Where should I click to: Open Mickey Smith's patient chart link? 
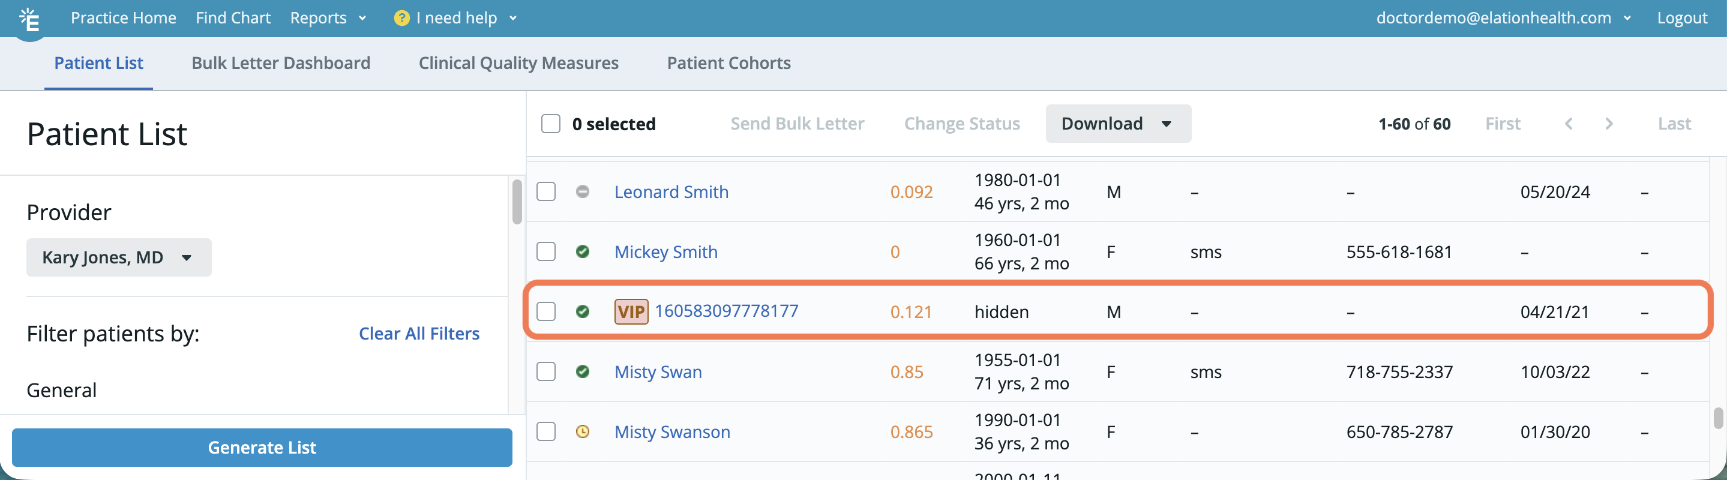665,251
